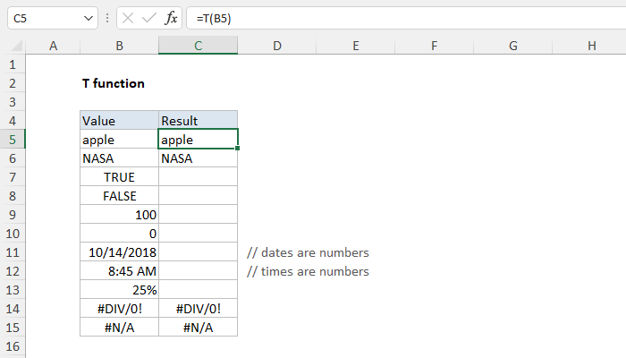Select row 7 header
This screenshot has height=358, width=626.
(13, 177)
